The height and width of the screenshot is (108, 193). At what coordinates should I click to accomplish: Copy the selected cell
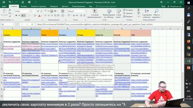(x=10, y=13)
